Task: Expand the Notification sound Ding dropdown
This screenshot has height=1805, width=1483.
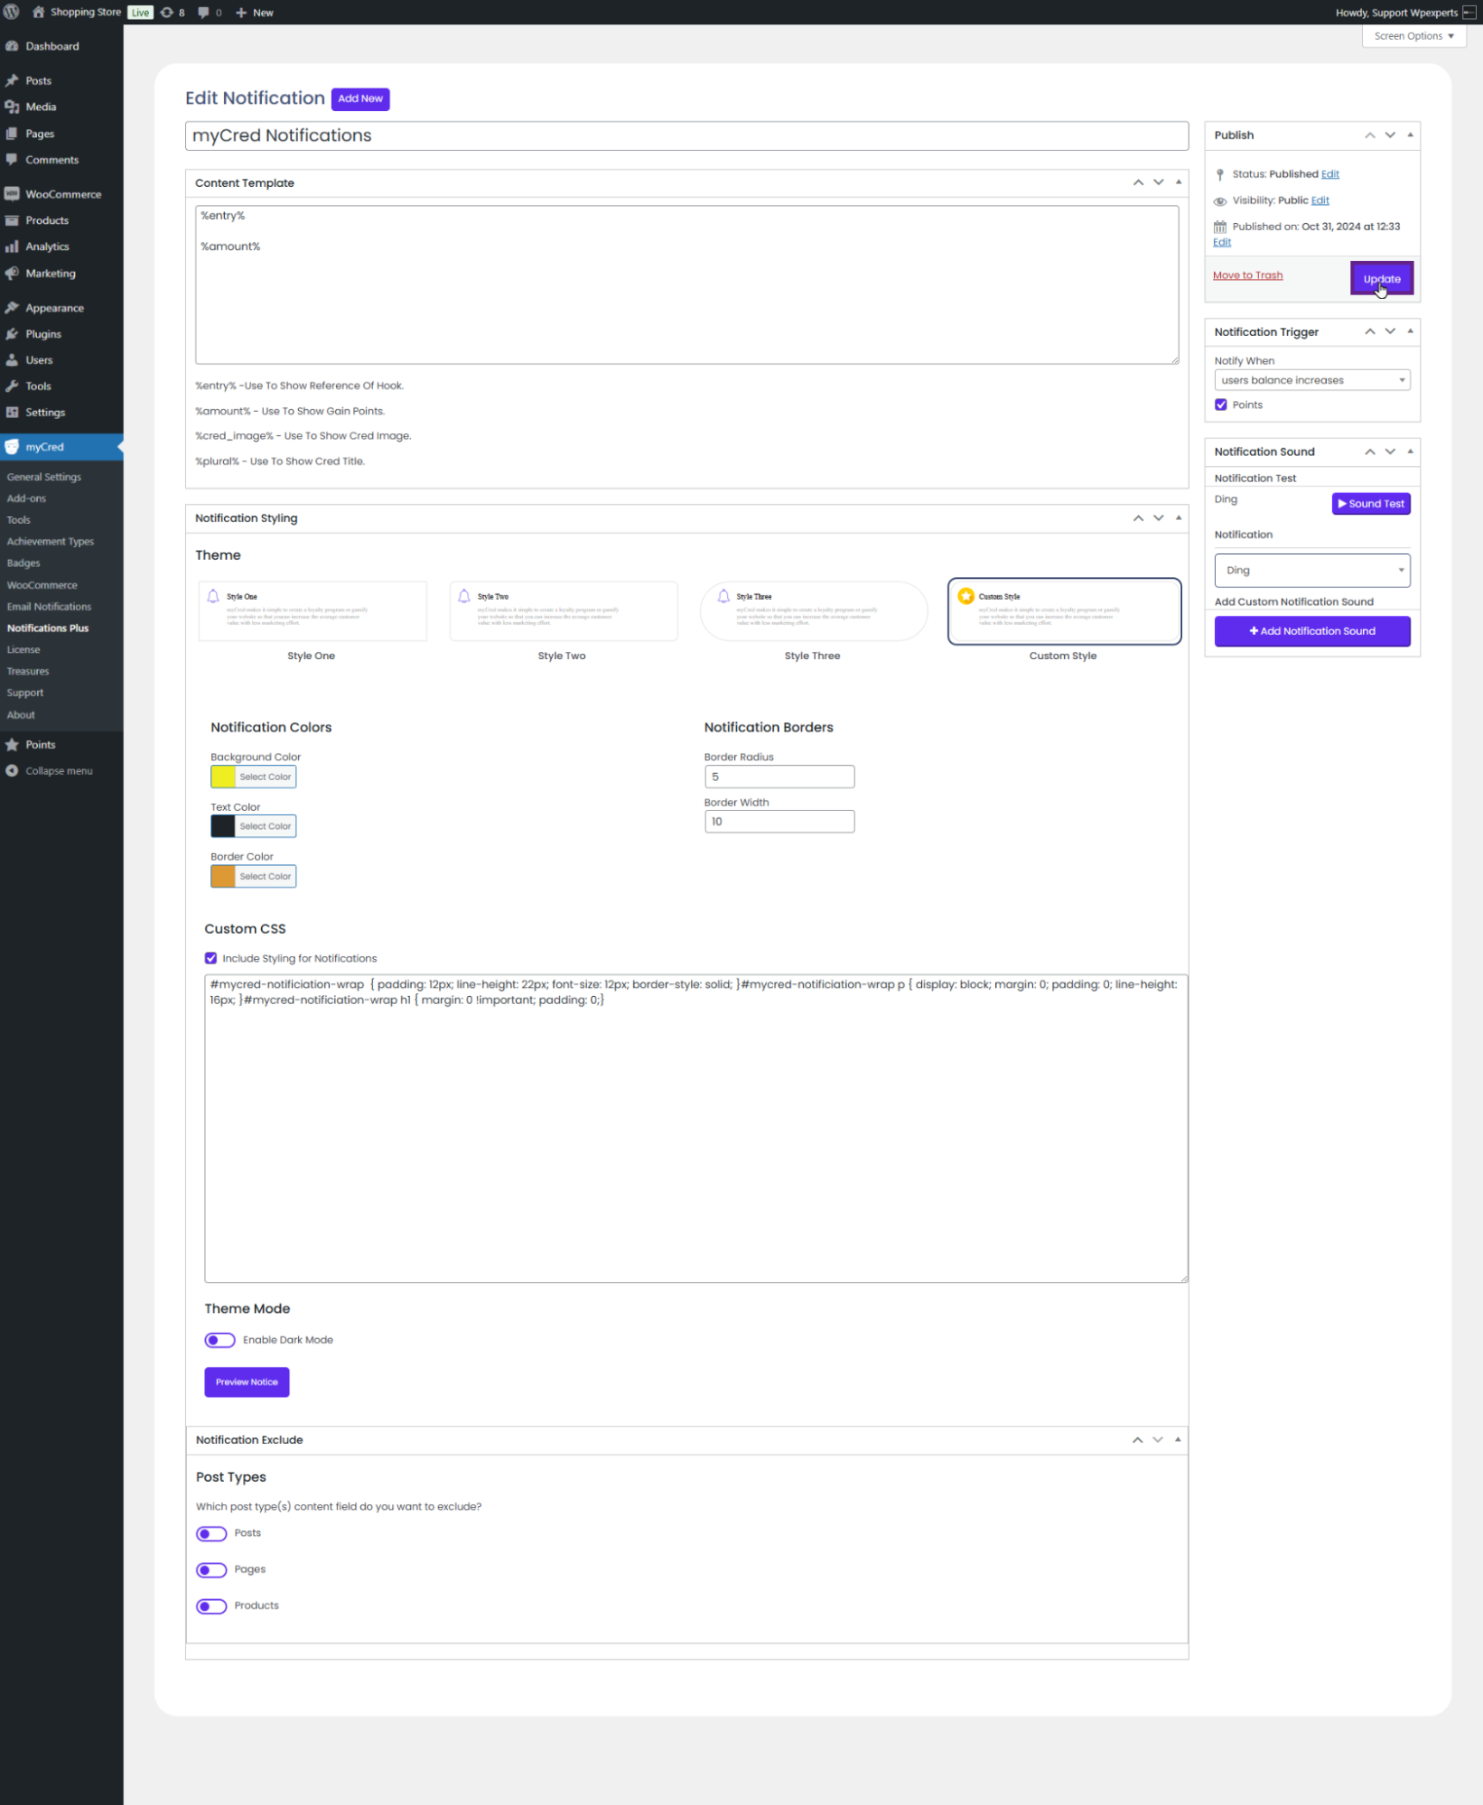Action: (1311, 571)
